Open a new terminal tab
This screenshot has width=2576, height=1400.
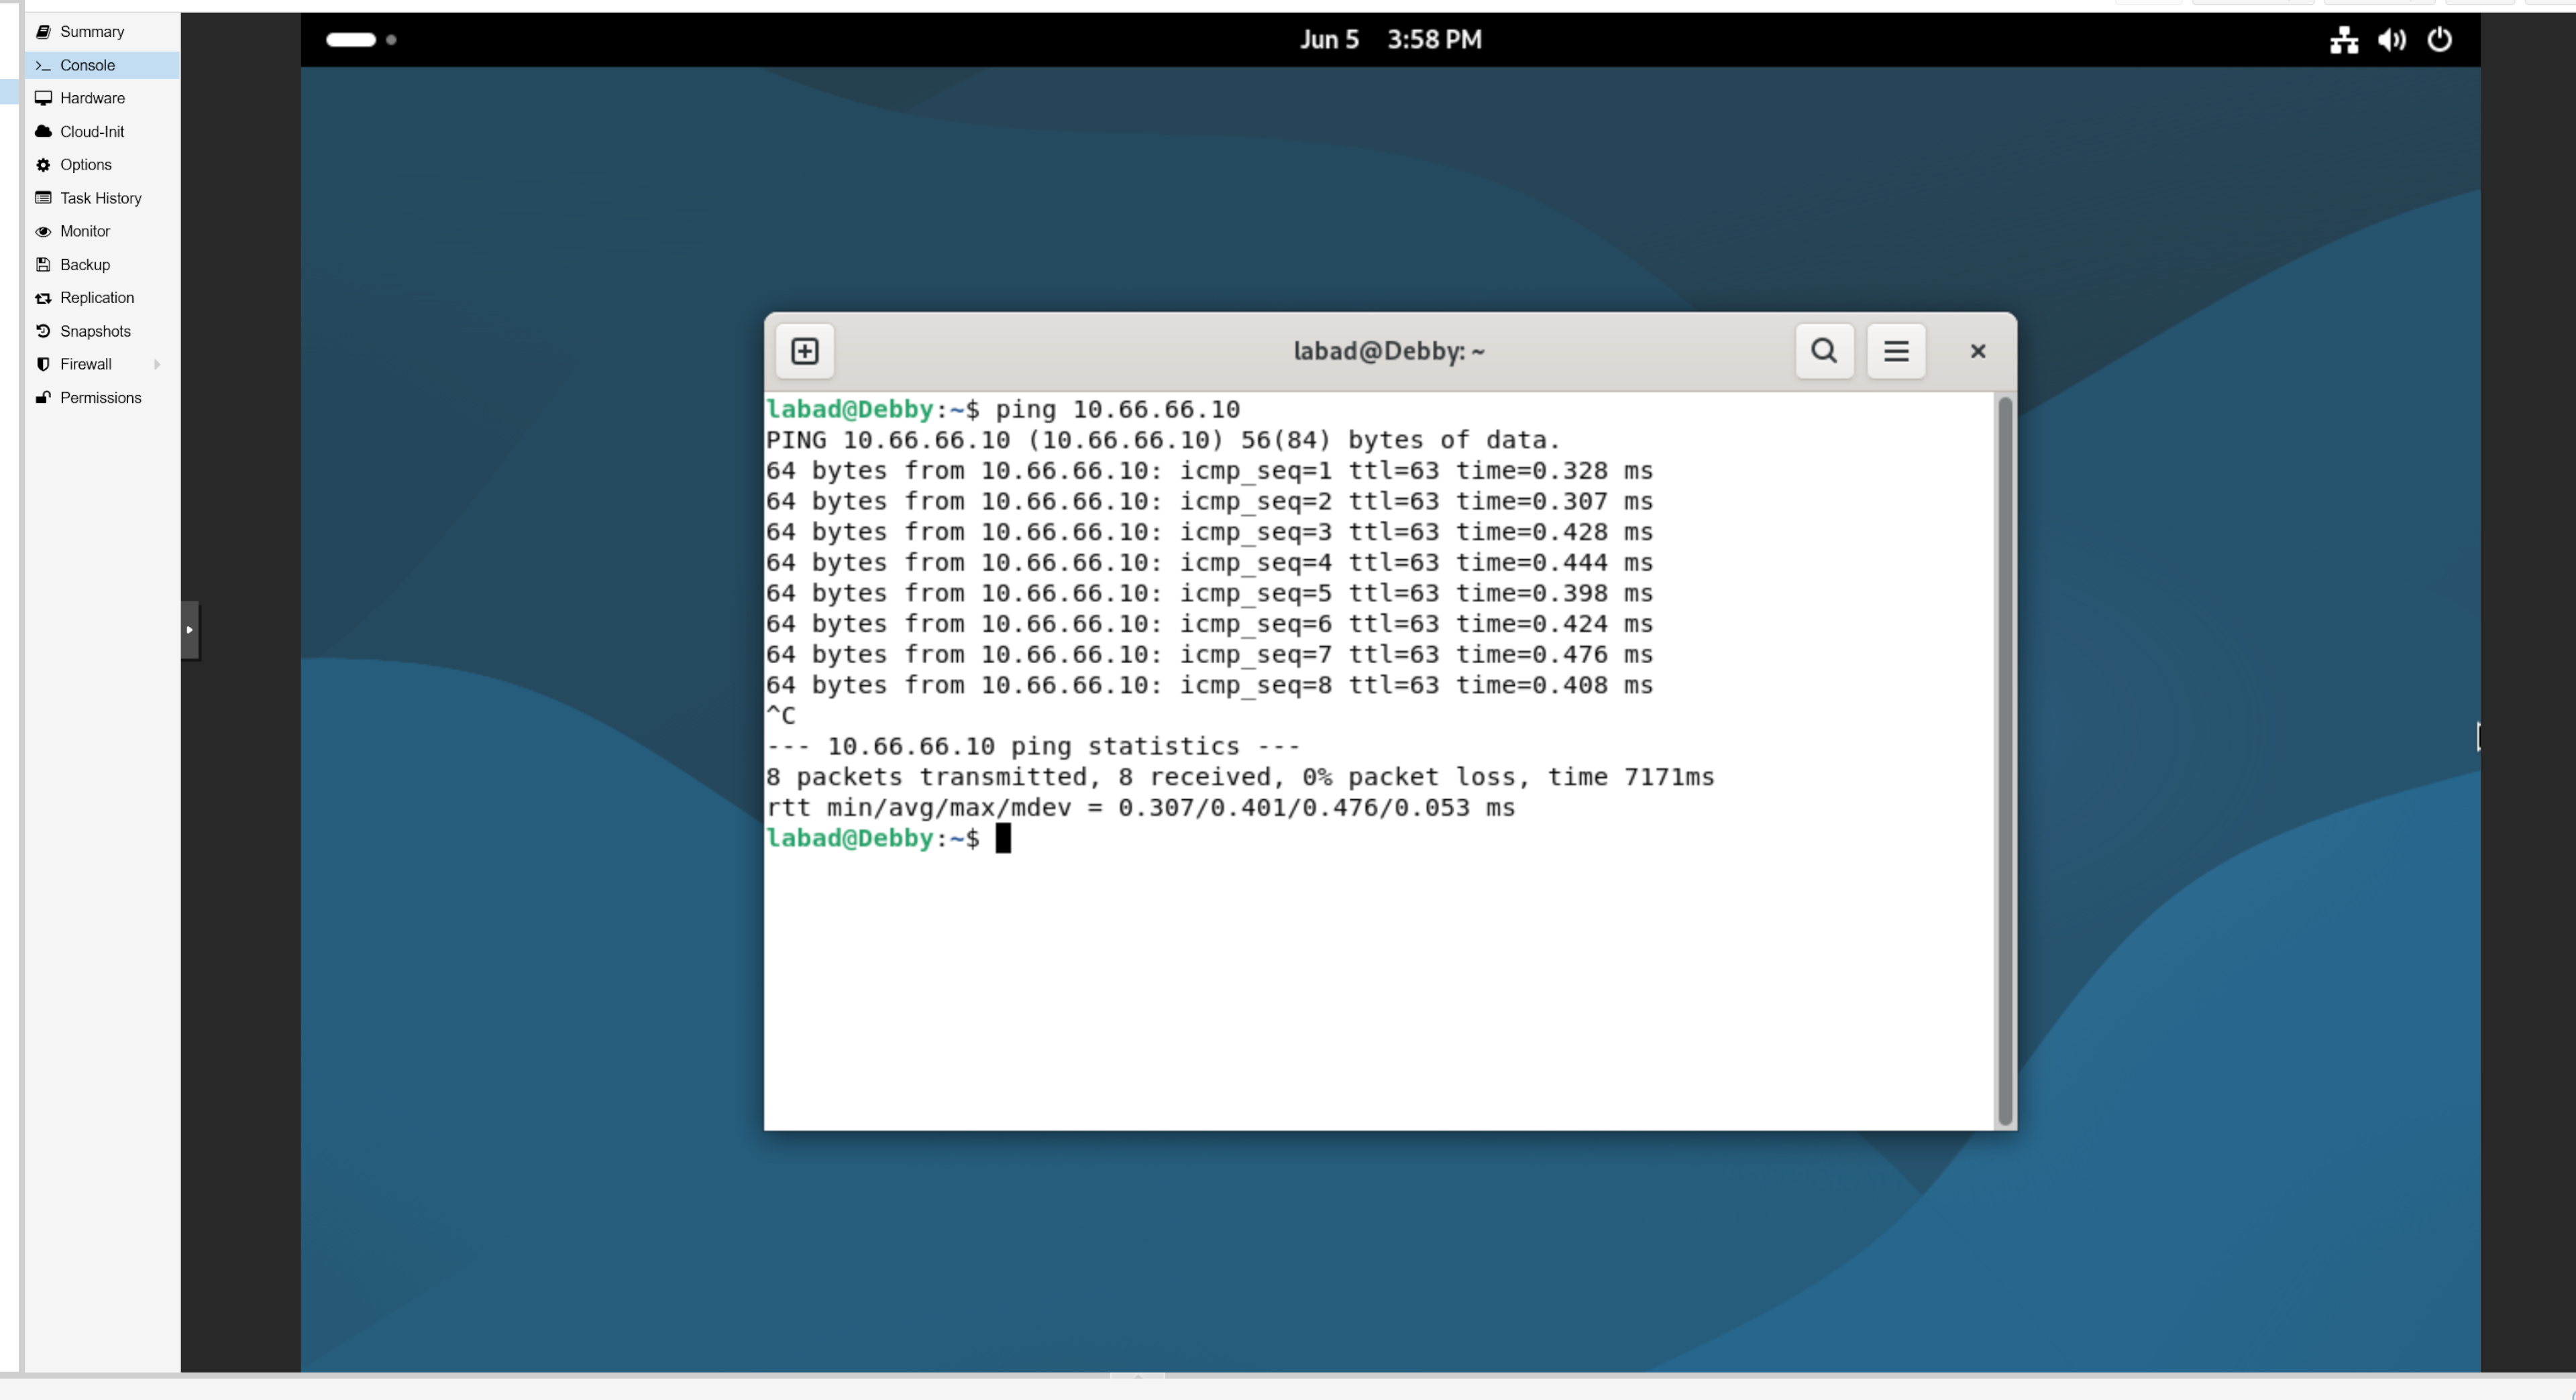(x=805, y=351)
